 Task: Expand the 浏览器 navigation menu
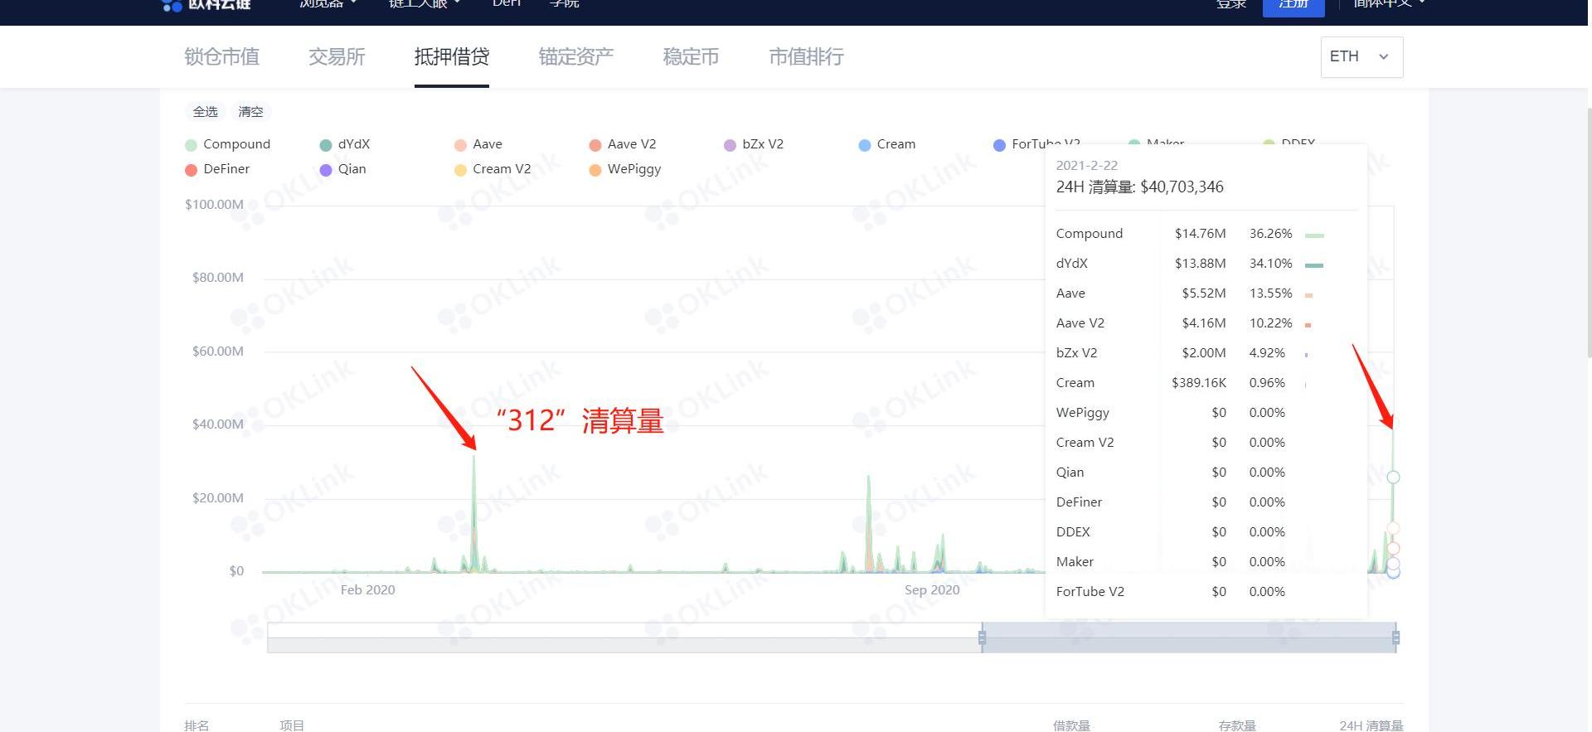pyautogui.click(x=328, y=4)
